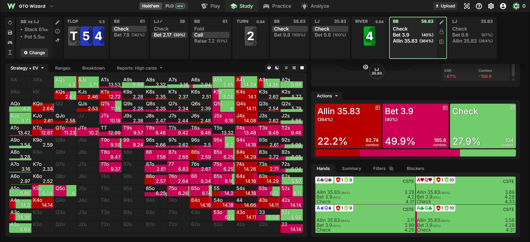Click the vertical expand/collapse height icon
This screenshot has height=242, width=530.
pyautogui.click(x=10, y=53)
